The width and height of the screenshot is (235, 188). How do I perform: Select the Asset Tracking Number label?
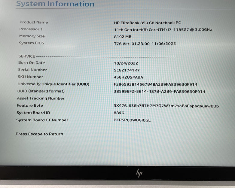click(x=41, y=98)
